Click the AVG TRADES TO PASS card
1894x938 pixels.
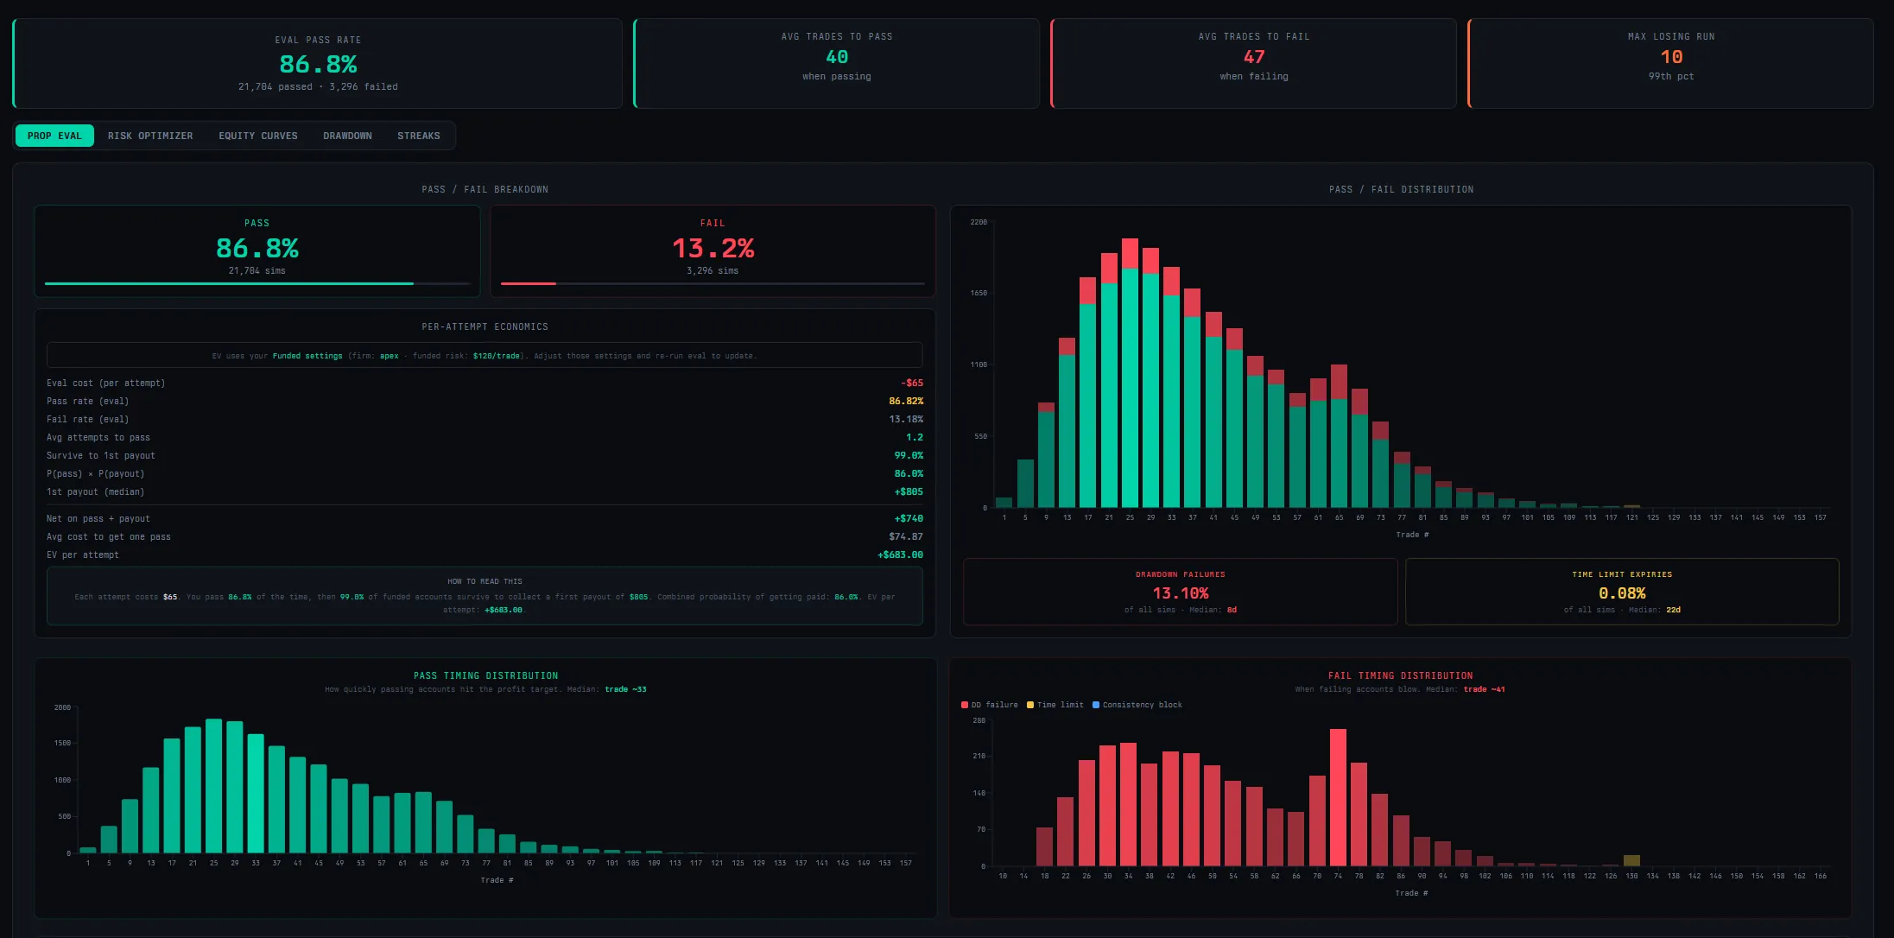(836, 62)
